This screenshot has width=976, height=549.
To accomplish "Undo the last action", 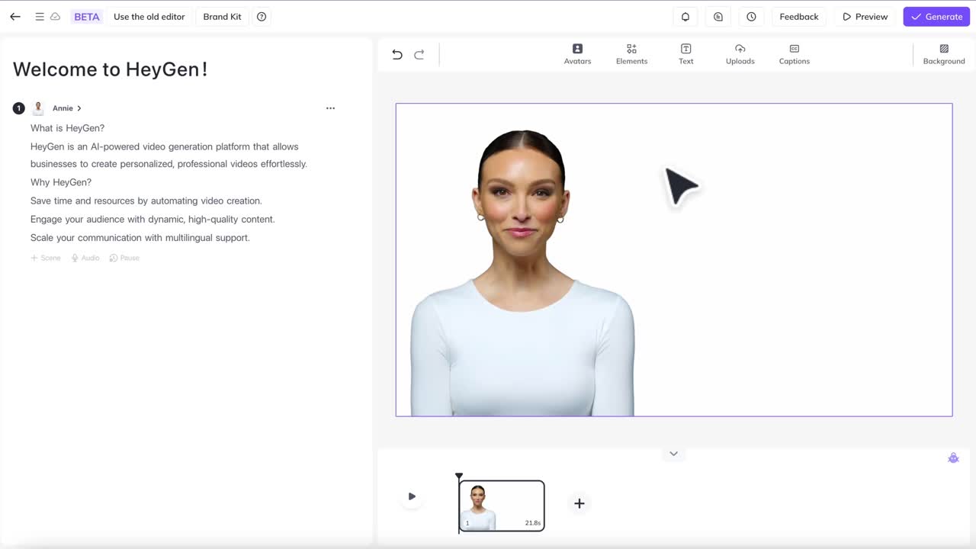I will pyautogui.click(x=397, y=54).
